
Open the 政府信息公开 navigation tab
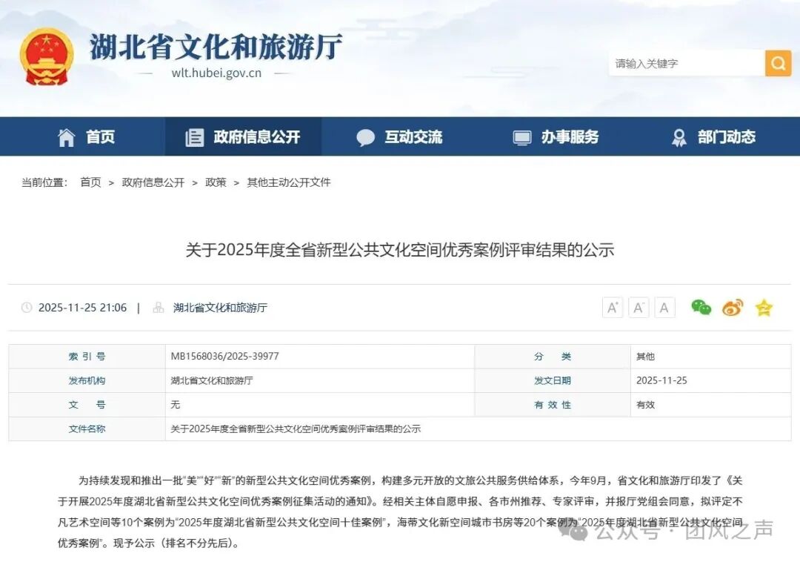click(x=244, y=137)
